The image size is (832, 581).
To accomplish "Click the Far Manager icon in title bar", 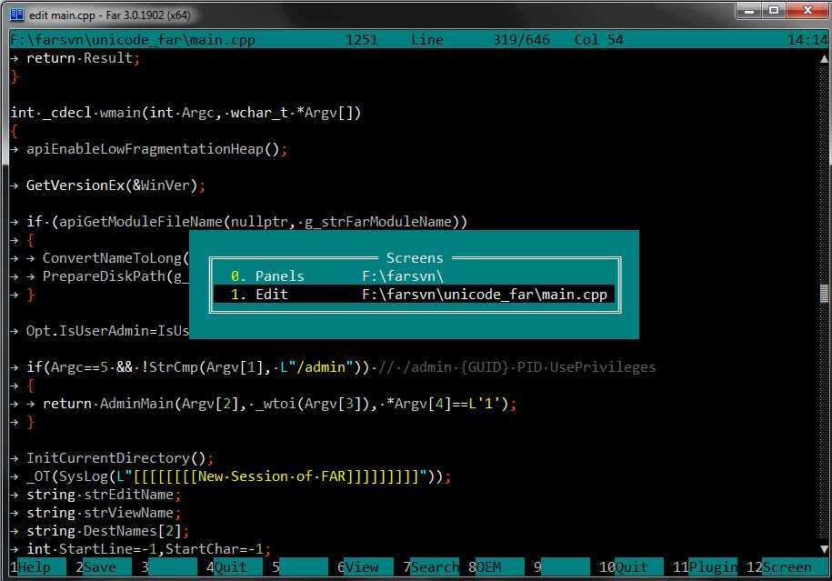I will coord(15,12).
